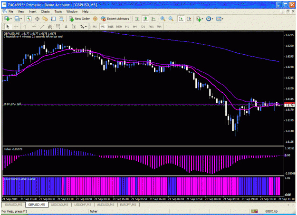Select the horizontal line drawing tool
This screenshot has width=297, height=215.
(34, 27)
